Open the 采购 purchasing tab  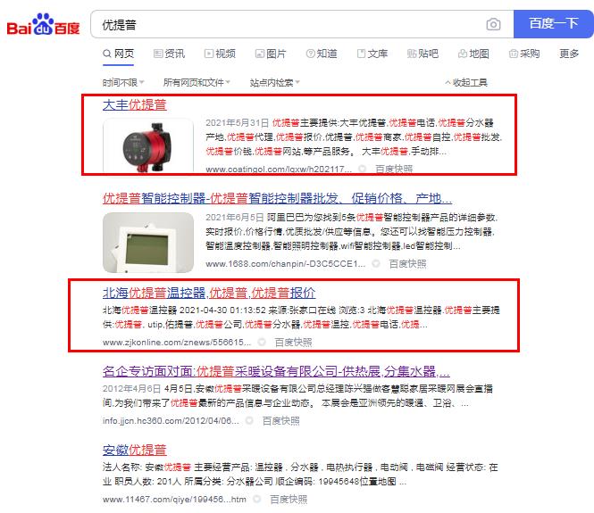[524, 54]
